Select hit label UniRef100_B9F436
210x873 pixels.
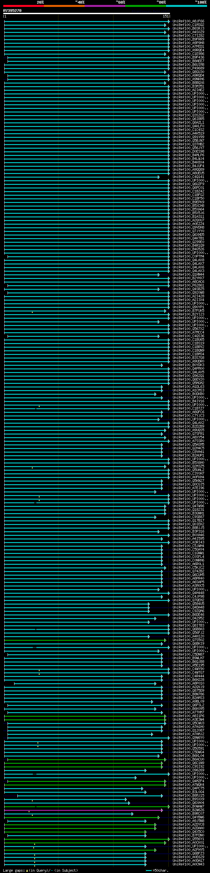pos(188,57)
